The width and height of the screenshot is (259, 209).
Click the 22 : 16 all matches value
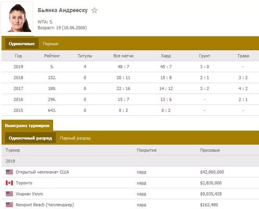(123, 89)
